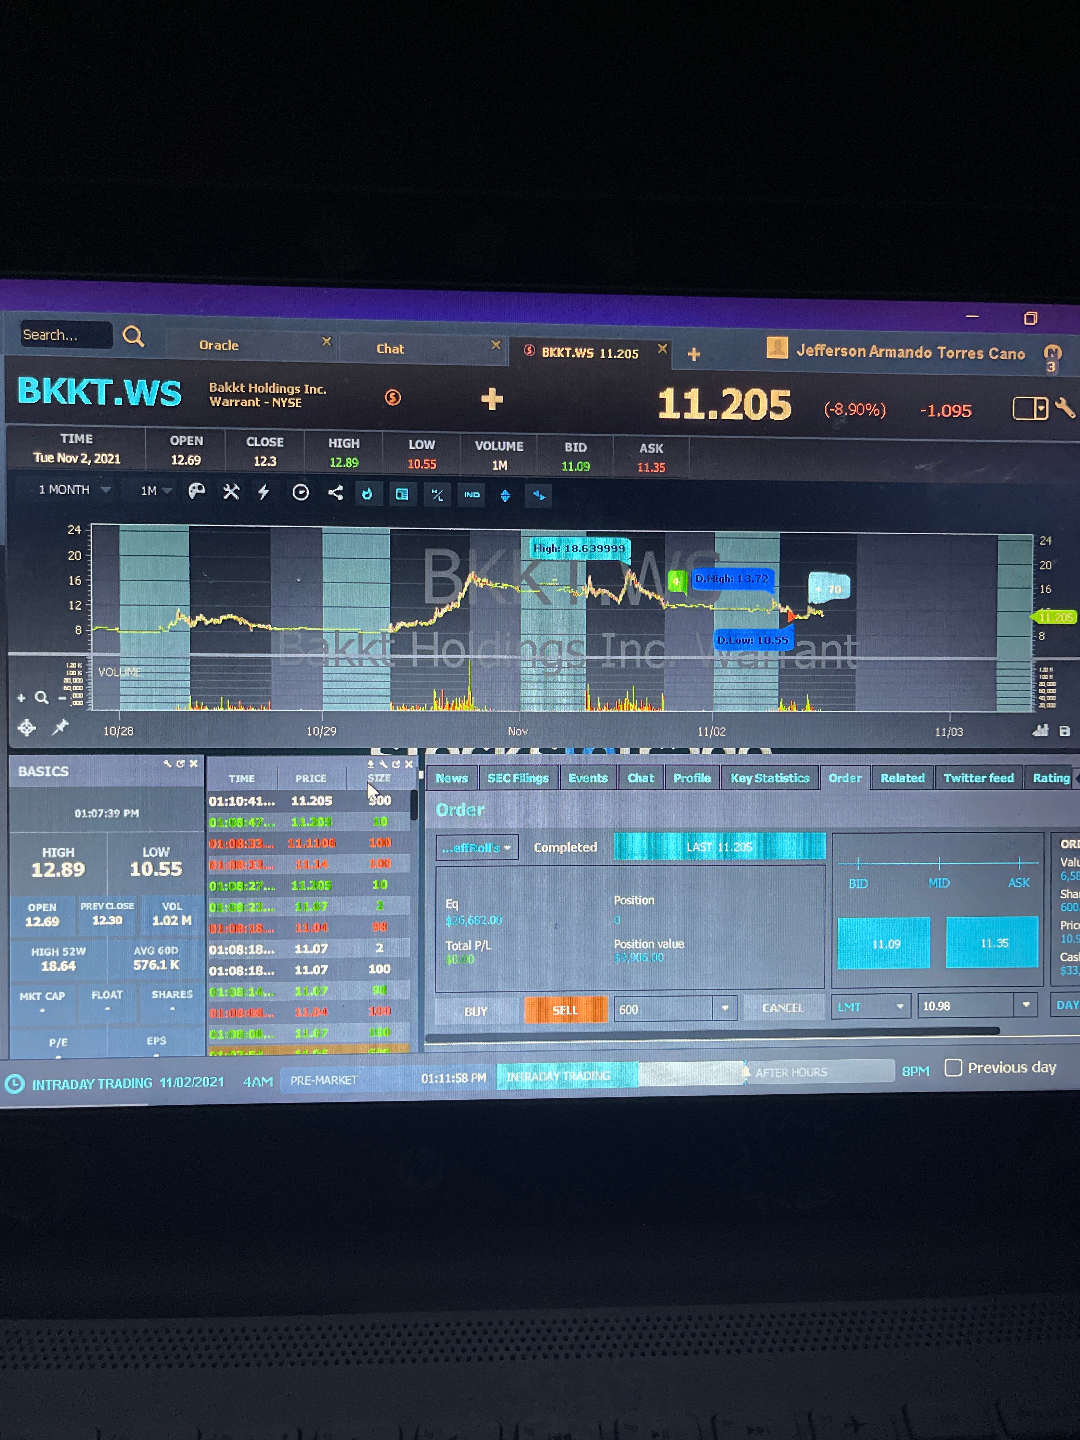The height and width of the screenshot is (1440, 1080).
Task: Open the Oracle tab
Action: click(x=219, y=345)
